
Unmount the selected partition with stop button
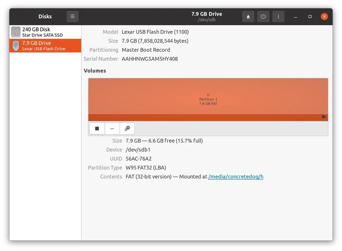pyautogui.click(x=97, y=128)
